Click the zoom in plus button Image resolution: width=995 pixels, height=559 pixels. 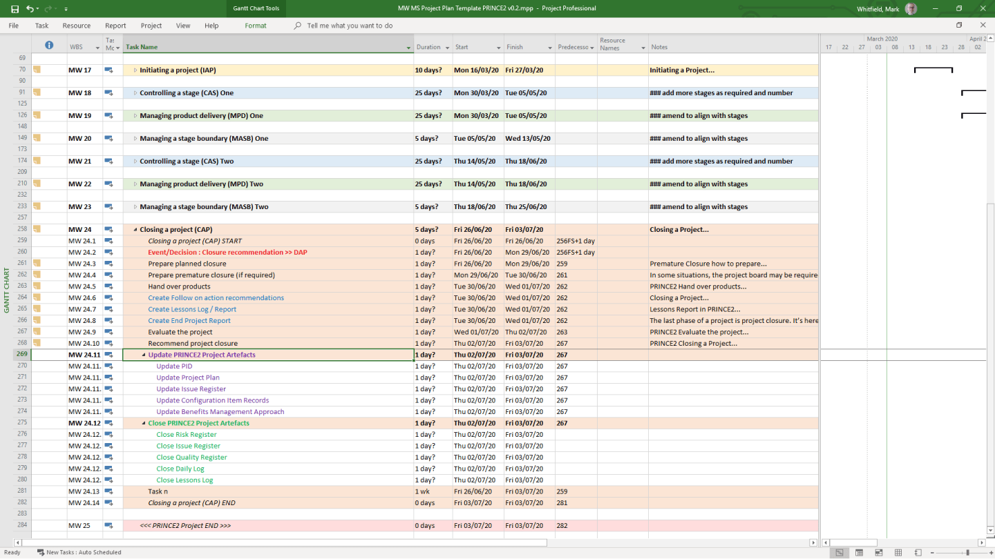990,552
